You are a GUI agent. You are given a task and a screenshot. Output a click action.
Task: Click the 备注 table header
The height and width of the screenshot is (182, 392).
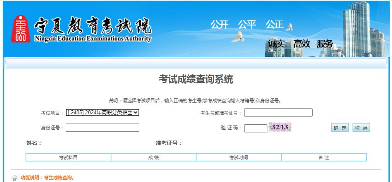324,158
